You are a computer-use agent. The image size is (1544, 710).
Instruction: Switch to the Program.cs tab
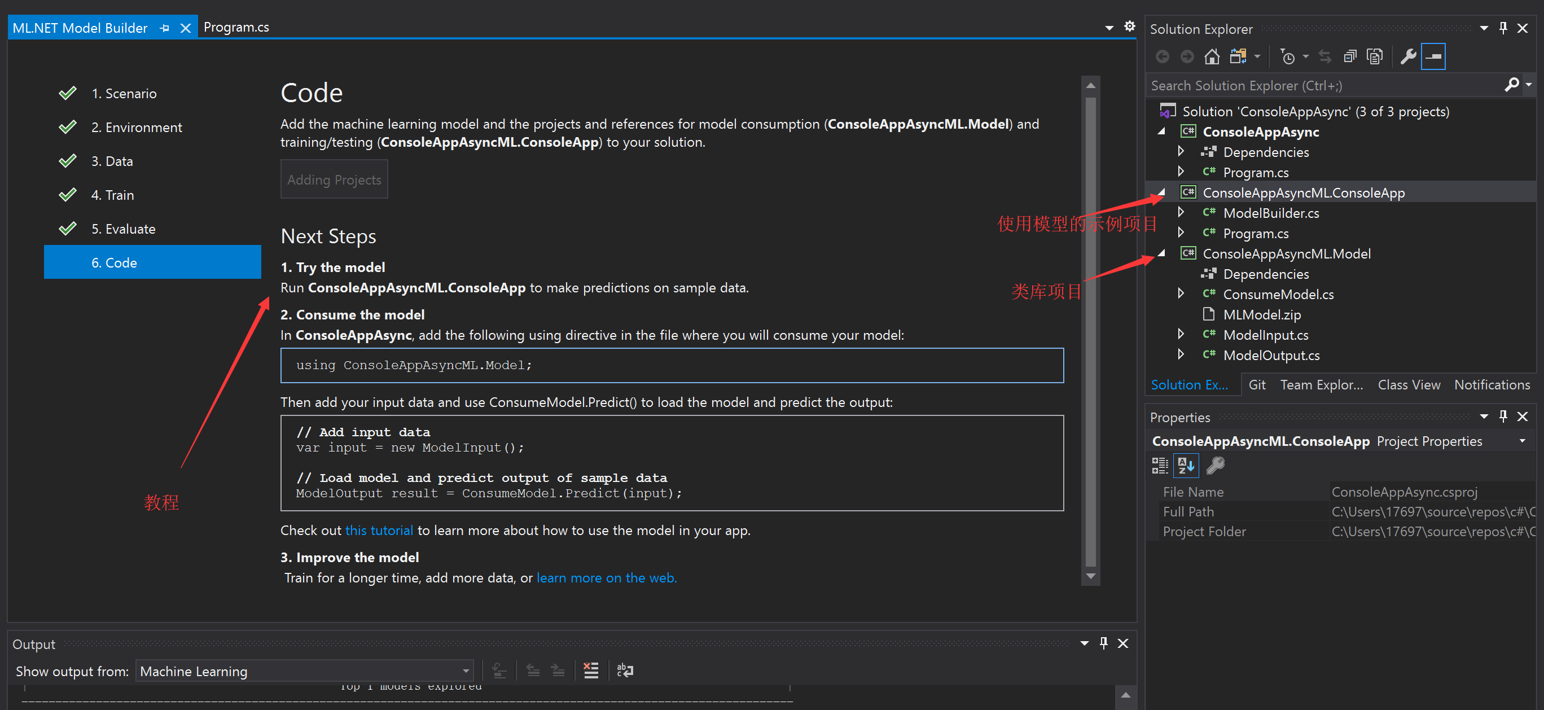pos(236,27)
